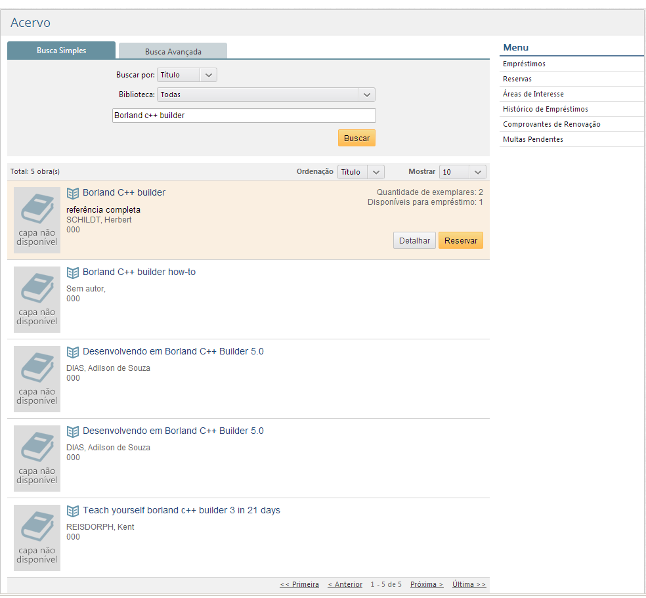Open the Ordenação sort dropdown
646x598 pixels.
(360, 172)
